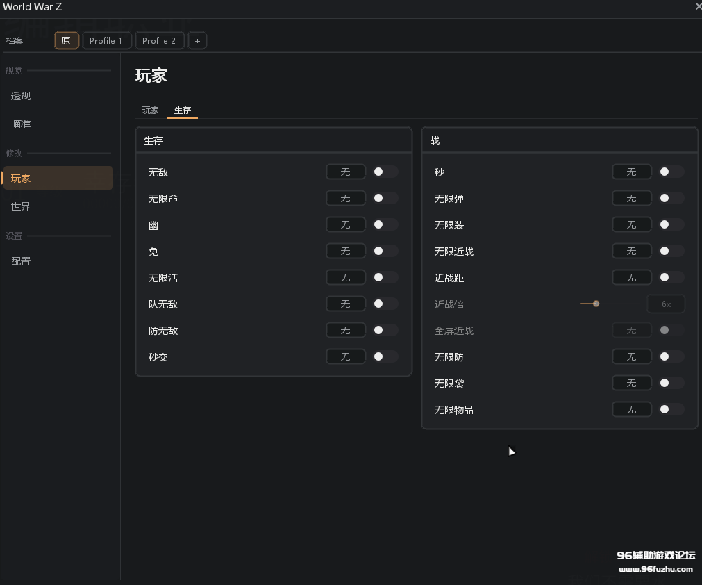Viewport: 702px width, 585px height.
Task: Set hotkey for 无限物品
Action: (x=632, y=409)
